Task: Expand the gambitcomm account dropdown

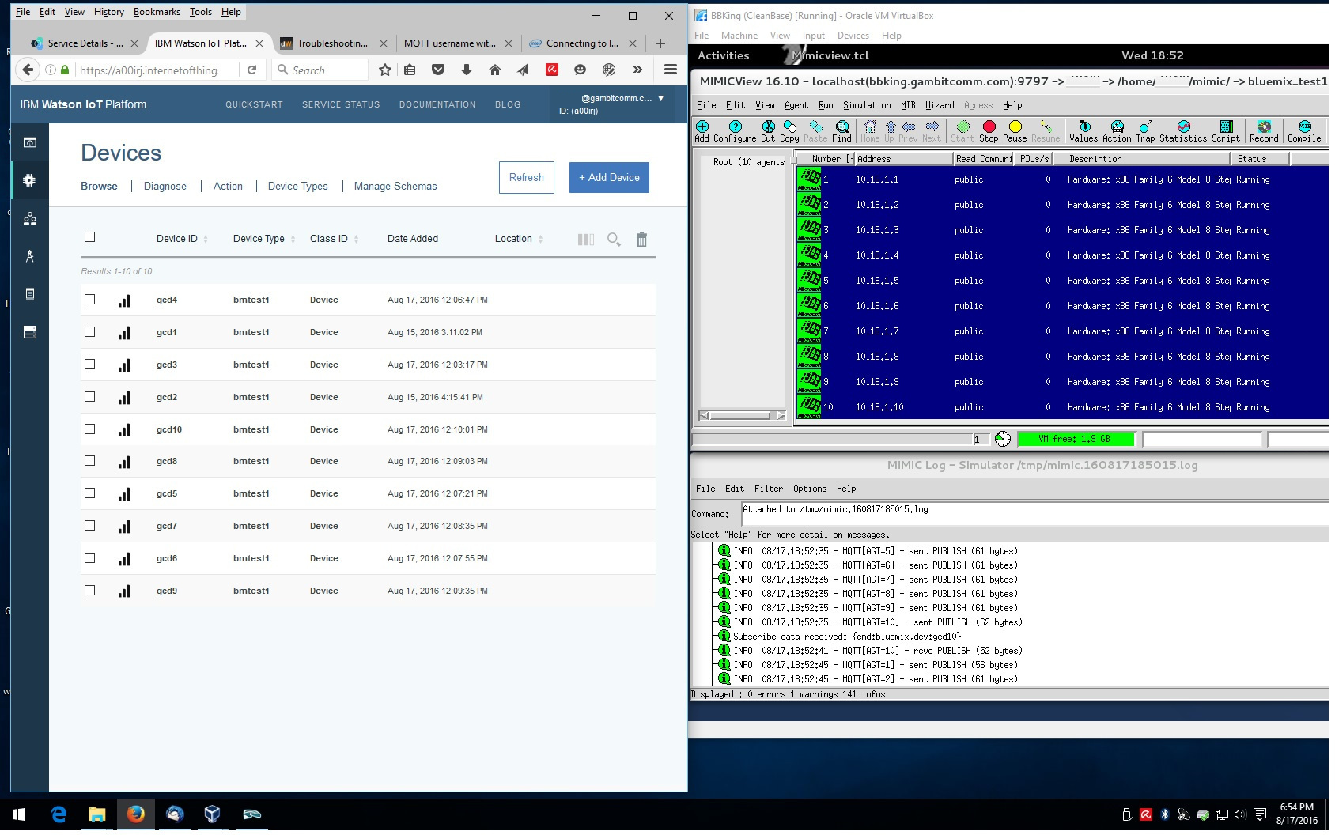Action: [x=660, y=99]
